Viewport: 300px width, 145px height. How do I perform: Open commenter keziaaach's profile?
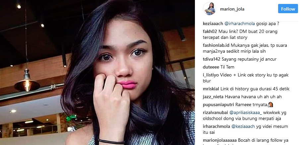coord(213,24)
